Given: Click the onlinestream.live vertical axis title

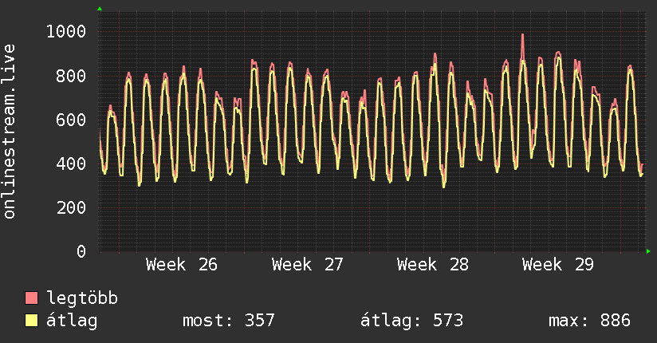Looking at the screenshot, I should pyautogui.click(x=10, y=132).
